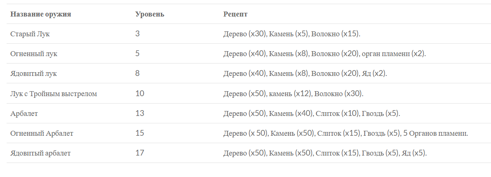This screenshot has height=177, width=491.
Task: Click the Уровень column header
Action: click(150, 14)
